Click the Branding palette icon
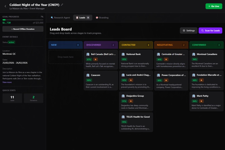Image resolution: width=225 pixels, height=150 pixels. (97, 18)
